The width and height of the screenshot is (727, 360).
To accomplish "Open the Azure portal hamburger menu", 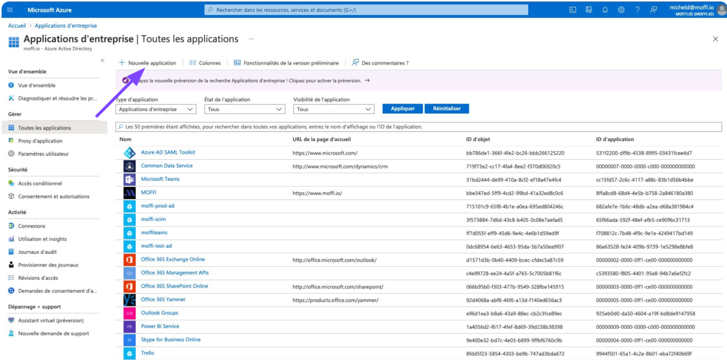I will click(10, 10).
